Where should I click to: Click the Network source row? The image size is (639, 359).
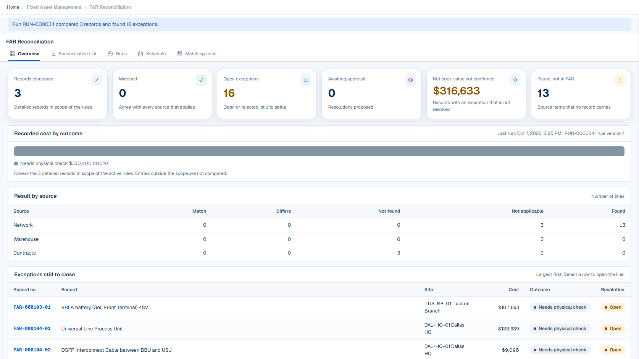coord(319,225)
